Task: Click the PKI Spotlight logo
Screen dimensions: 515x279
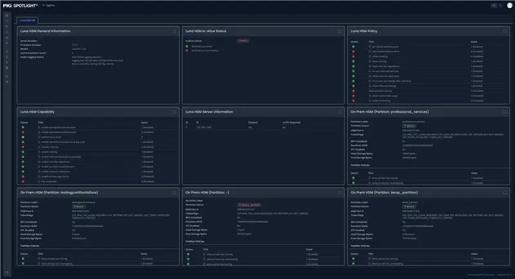Action: (21, 6)
